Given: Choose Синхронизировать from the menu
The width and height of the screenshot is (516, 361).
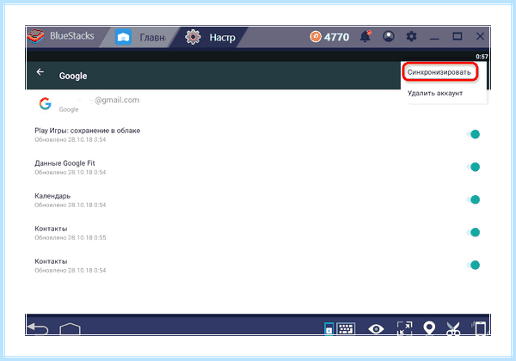Looking at the screenshot, I should click(439, 72).
